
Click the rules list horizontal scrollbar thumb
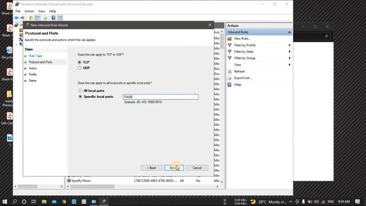point(93,187)
